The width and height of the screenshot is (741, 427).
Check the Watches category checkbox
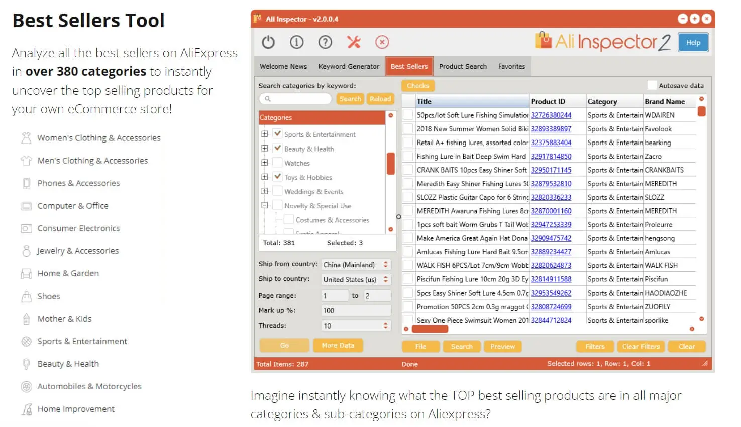point(277,163)
